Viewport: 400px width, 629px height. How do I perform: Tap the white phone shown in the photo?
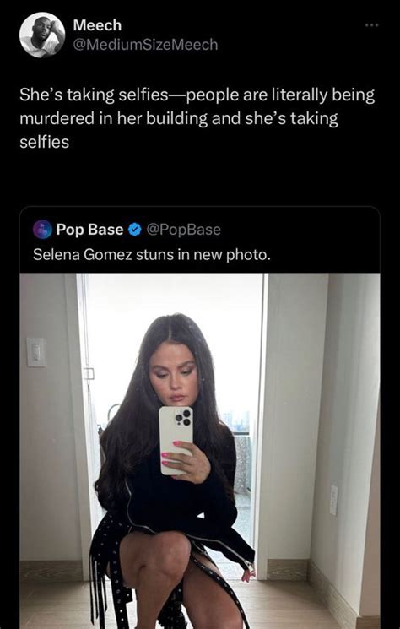(176, 440)
